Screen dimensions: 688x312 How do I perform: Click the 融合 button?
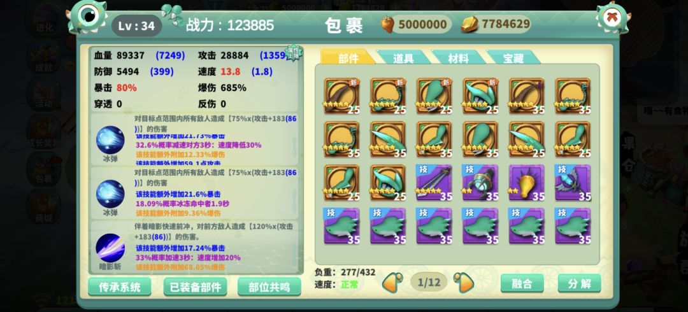point(522,283)
